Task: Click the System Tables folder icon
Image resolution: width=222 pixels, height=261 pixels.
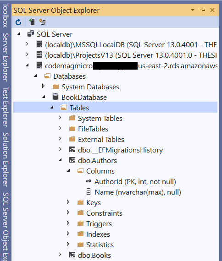Action: 72,118
